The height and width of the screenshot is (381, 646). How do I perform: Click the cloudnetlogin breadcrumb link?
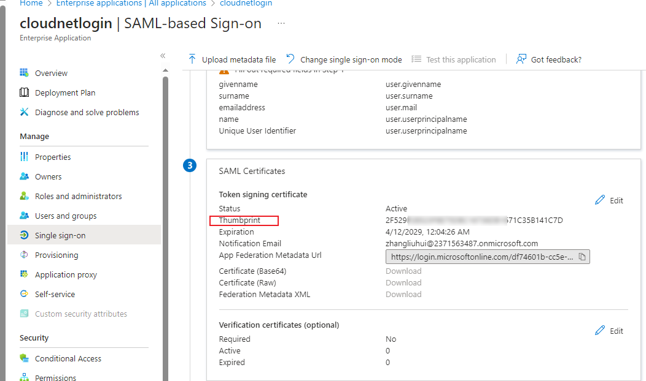[246, 3]
